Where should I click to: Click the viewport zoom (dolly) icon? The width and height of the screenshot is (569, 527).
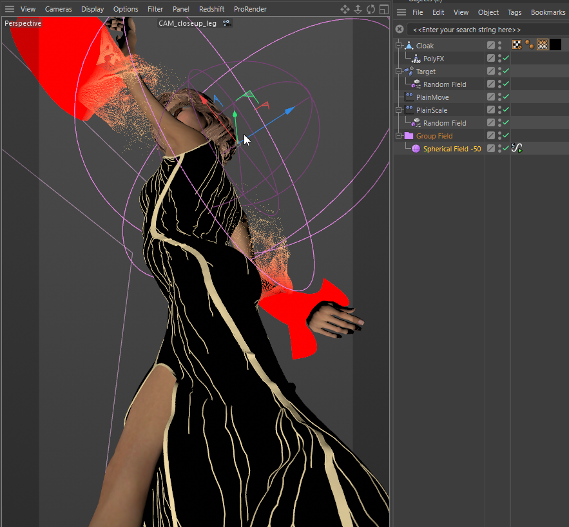(x=358, y=9)
